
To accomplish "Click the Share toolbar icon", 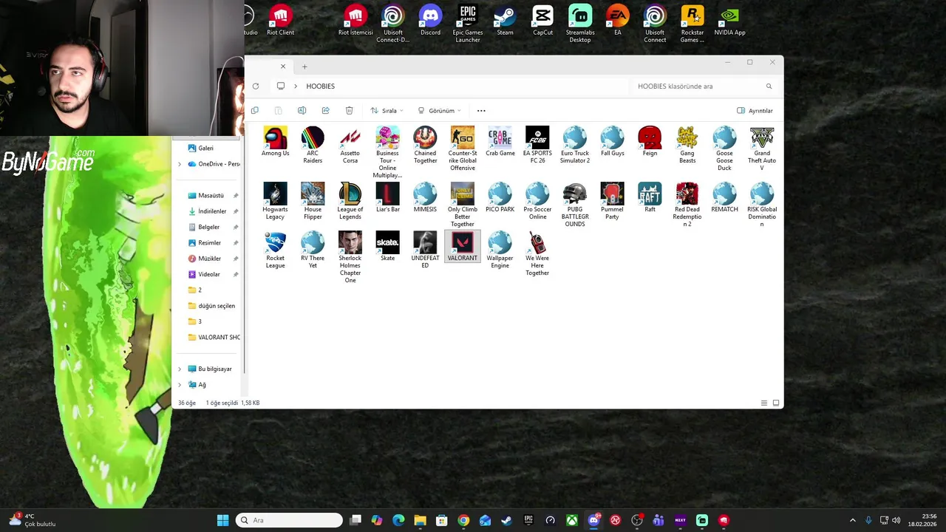I will click(x=325, y=111).
